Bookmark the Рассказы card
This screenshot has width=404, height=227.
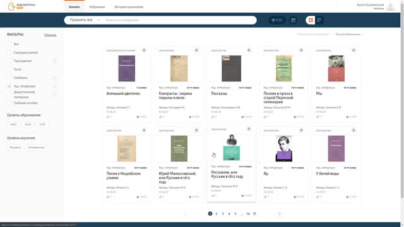(x=249, y=50)
